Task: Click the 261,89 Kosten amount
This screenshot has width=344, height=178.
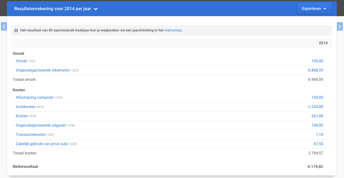Action: coord(317,116)
